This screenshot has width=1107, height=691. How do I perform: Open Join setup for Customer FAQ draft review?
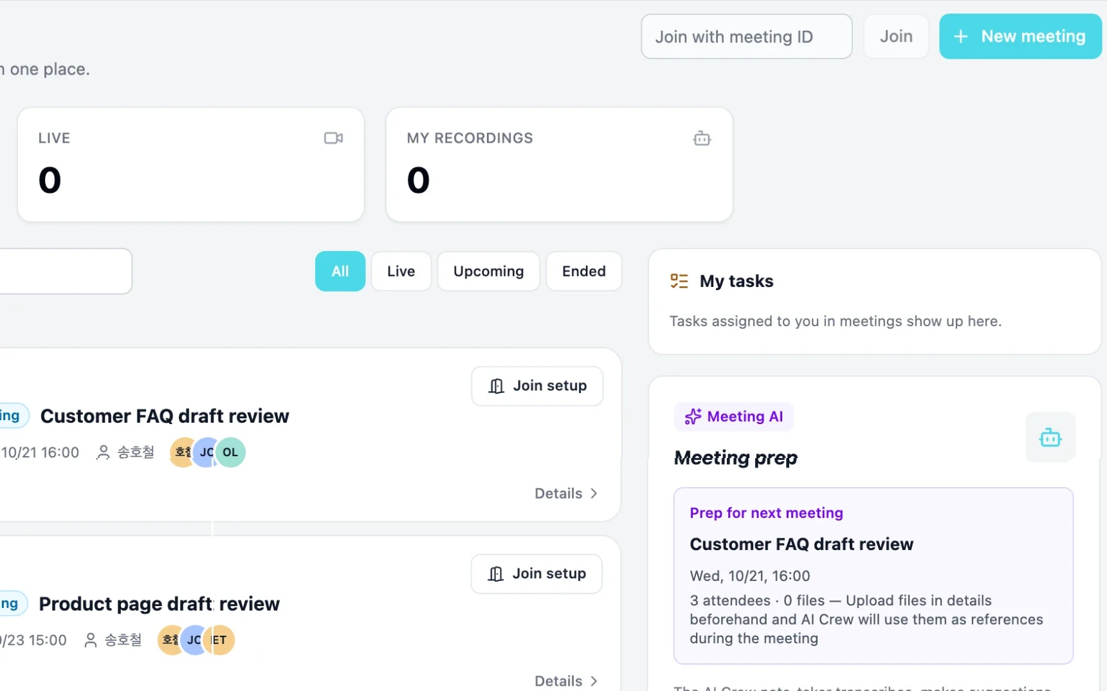537,386
